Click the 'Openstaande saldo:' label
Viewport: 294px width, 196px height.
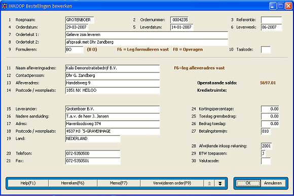point(217,83)
